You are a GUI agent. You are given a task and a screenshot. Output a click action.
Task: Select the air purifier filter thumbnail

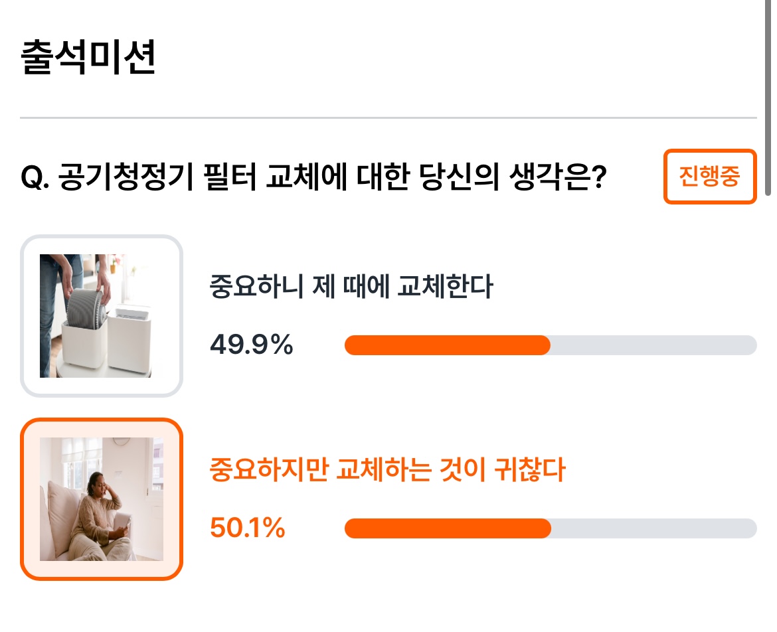(102, 316)
